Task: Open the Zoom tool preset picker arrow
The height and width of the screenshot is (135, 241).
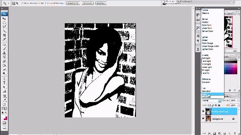Action: point(9,3)
